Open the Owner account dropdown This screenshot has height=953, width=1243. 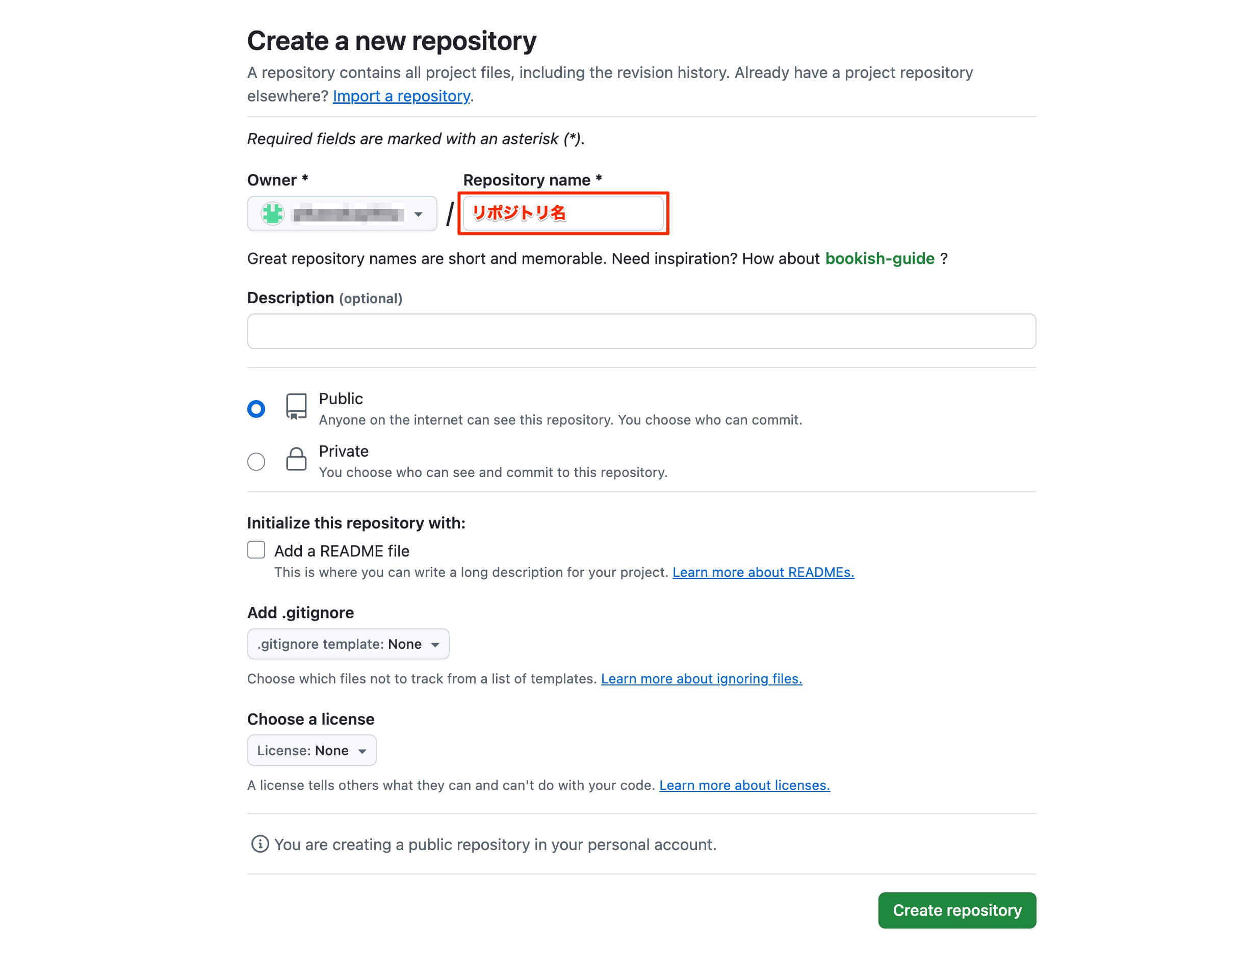(342, 214)
